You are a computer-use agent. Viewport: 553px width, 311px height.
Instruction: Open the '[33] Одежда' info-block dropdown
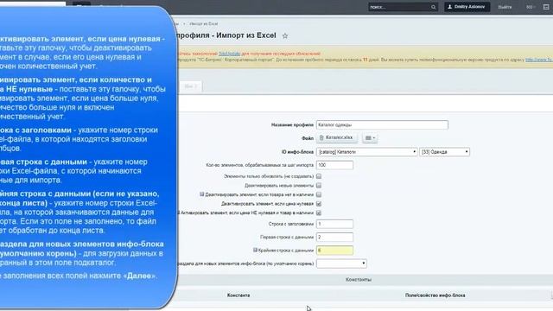[444, 152]
